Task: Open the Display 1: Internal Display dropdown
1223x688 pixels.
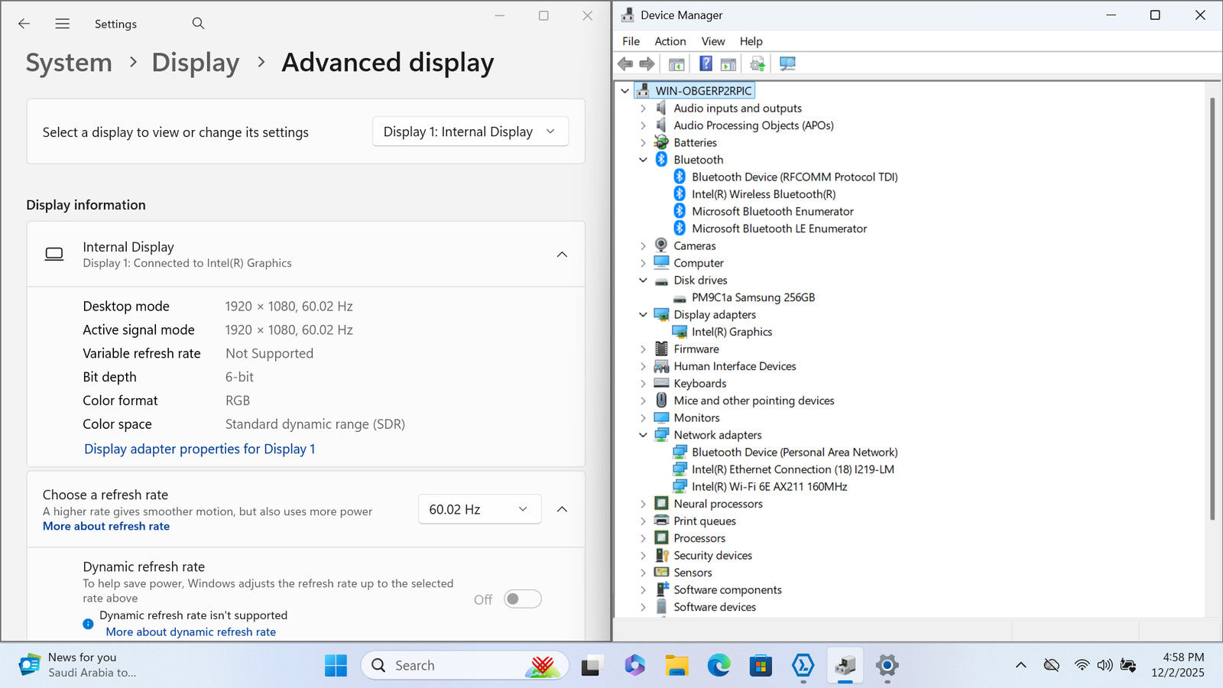Action: click(470, 131)
